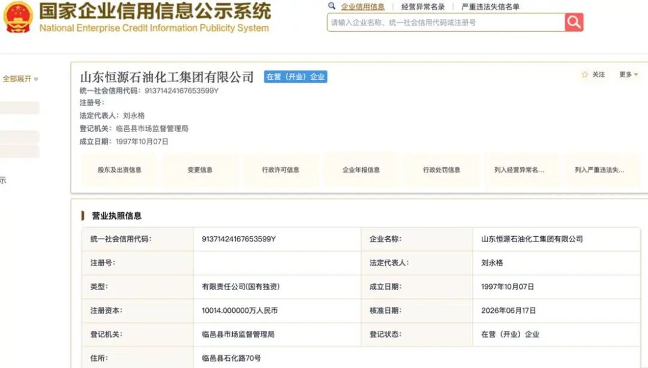Click the 10014.000000万人民币 capital value
Image resolution: width=648 pixels, height=368 pixels.
(x=239, y=310)
